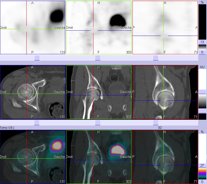Click the HU grayscale gradient swatch

(202, 101)
